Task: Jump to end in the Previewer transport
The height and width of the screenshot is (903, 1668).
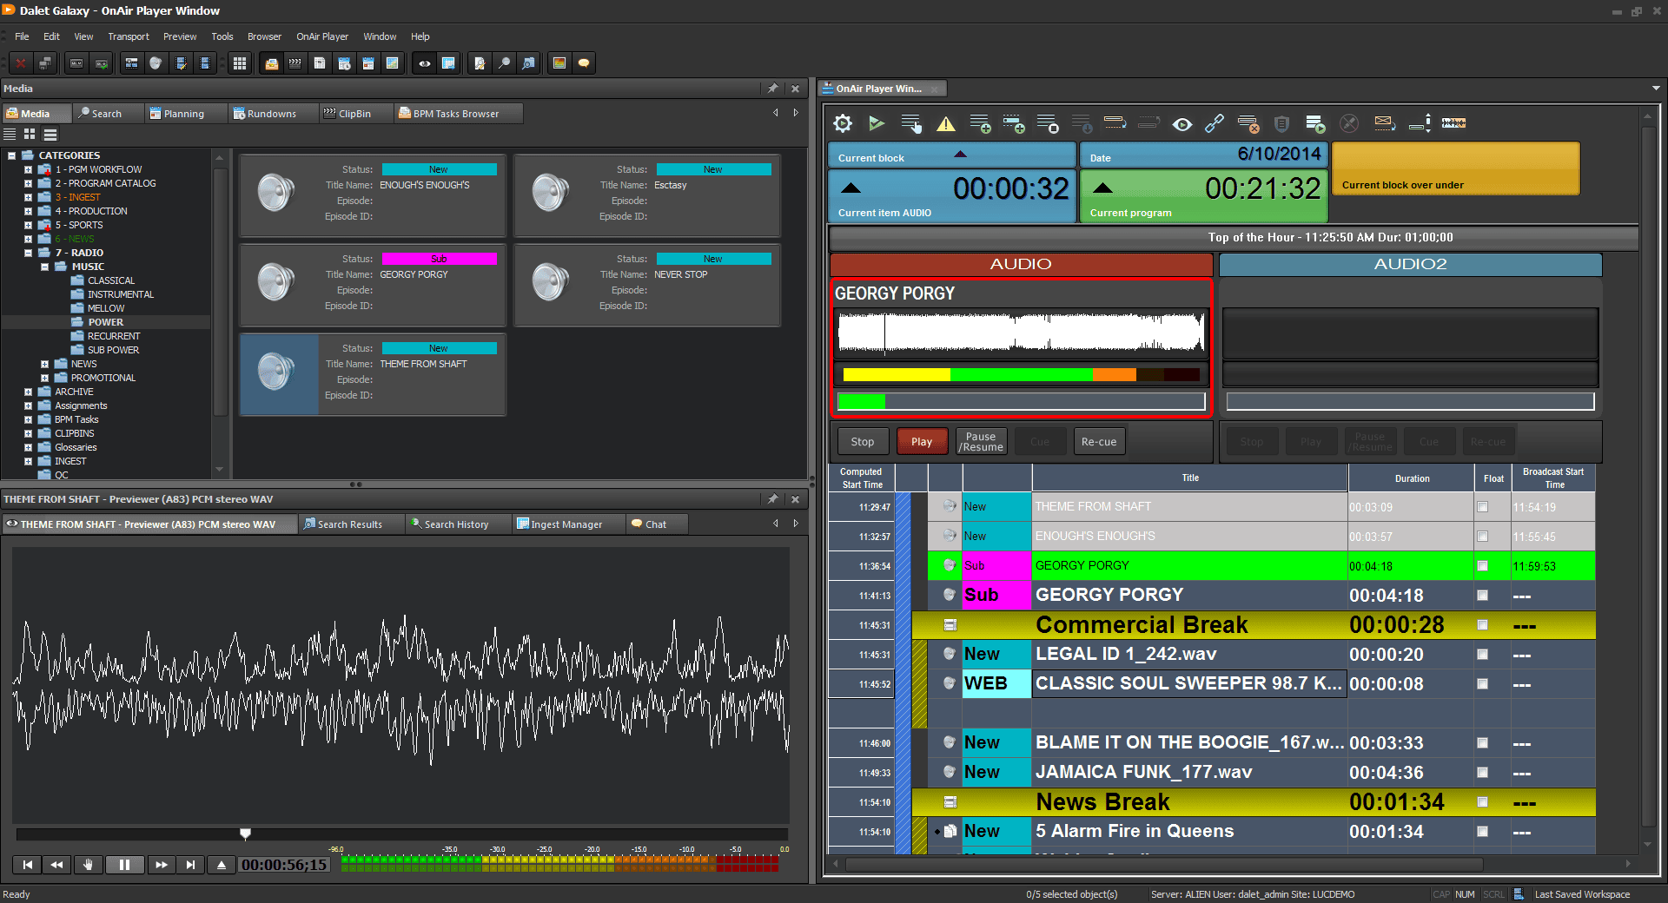Action: click(190, 865)
